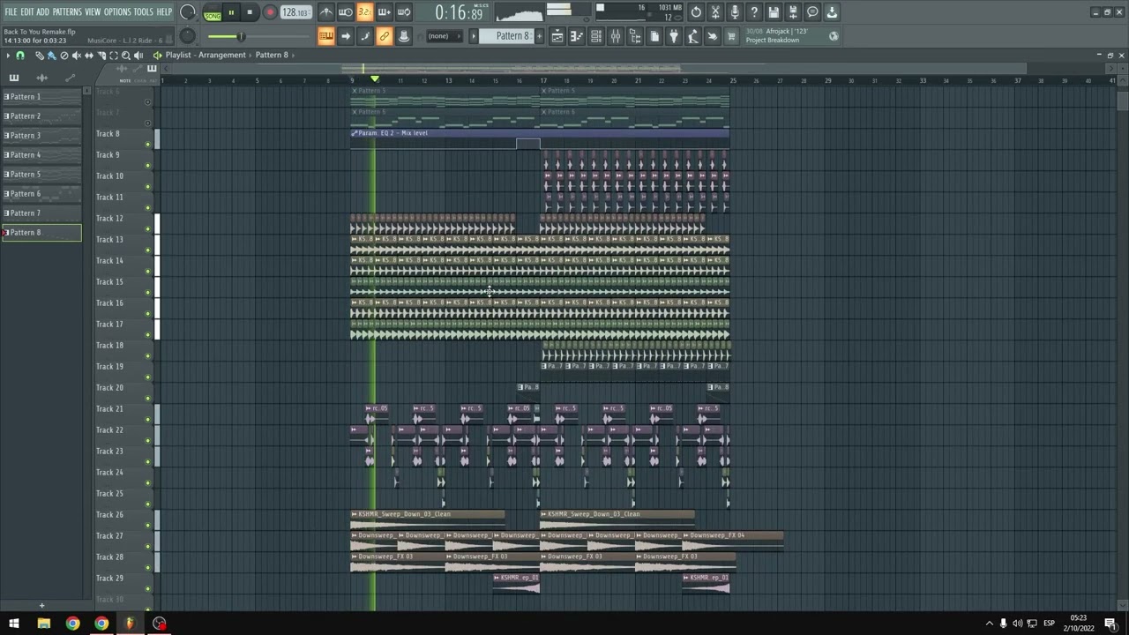Click the master volume knob
1129x635 pixels.
click(188, 12)
